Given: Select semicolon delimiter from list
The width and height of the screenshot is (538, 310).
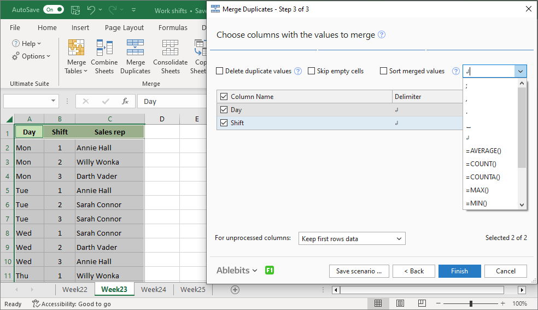Looking at the screenshot, I should [490, 86].
